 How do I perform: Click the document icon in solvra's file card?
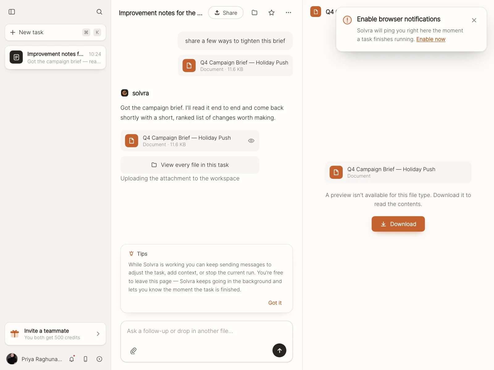point(132,141)
